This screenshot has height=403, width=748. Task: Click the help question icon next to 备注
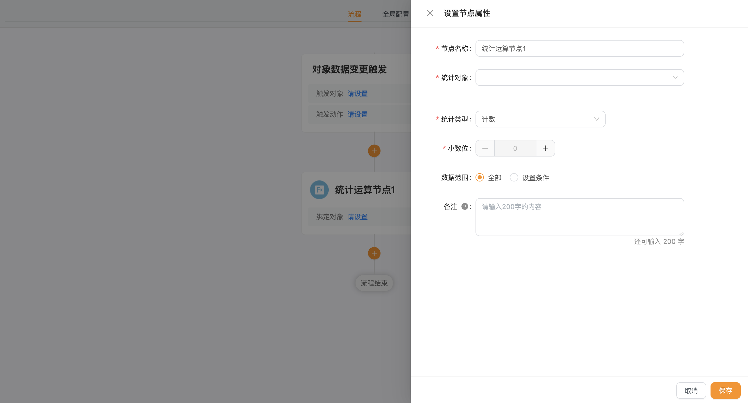point(465,206)
